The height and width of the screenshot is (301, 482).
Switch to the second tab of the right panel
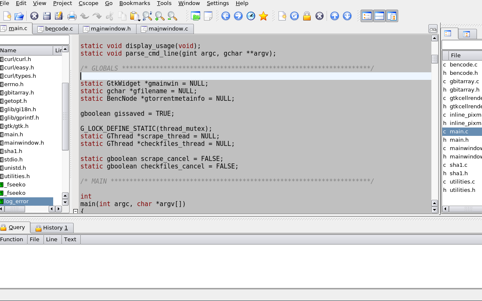tap(467, 34)
